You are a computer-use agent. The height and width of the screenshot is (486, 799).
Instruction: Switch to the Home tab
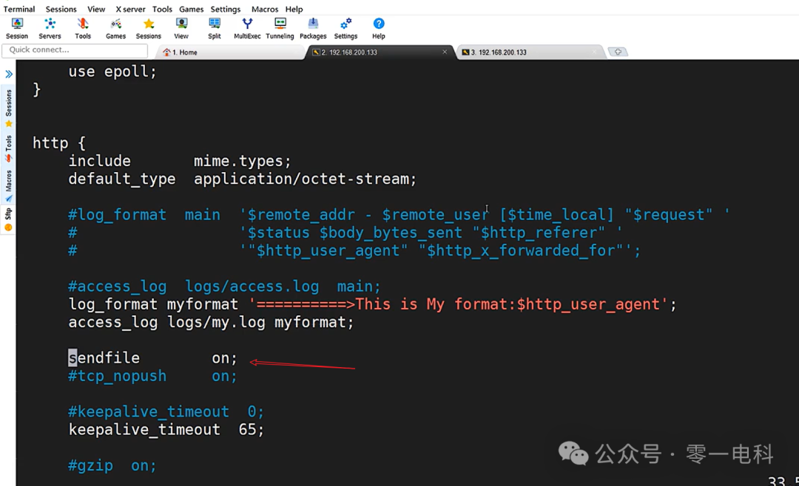click(x=183, y=52)
